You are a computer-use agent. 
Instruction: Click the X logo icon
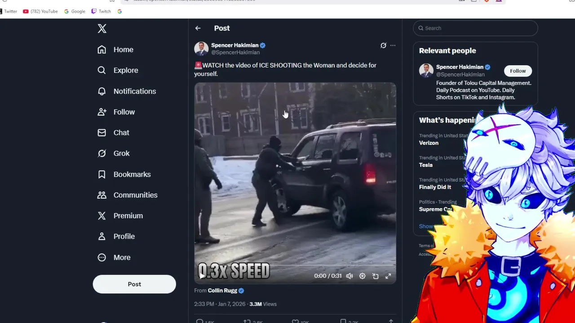102,29
